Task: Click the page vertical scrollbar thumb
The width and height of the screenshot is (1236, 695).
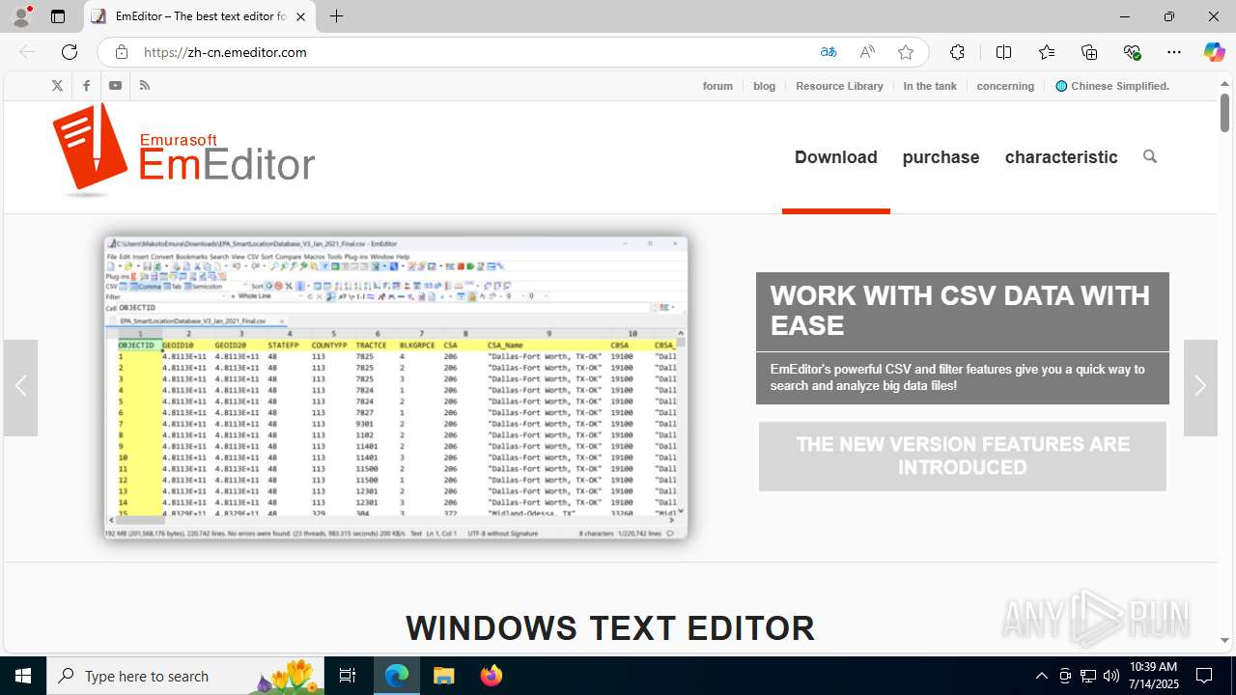Action: point(1224,113)
